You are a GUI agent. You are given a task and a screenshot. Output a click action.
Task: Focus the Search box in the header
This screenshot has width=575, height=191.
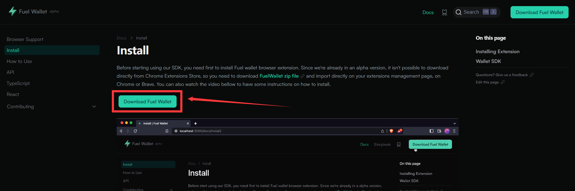pyautogui.click(x=477, y=12)
